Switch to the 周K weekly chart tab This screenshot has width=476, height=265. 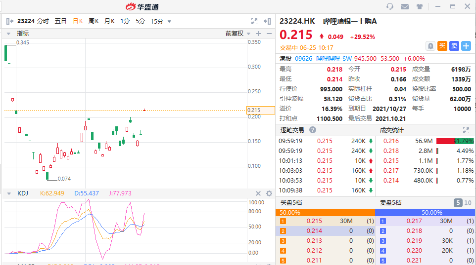tap(94, 21)
